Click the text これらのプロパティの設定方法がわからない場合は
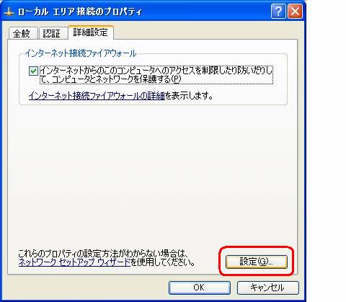Viewport: 346px width, 302px height. [x=103, y=254]
